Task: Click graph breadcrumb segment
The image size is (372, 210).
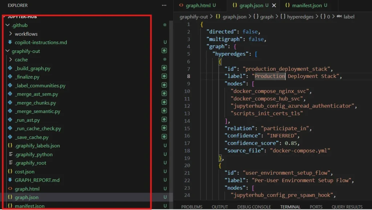Action: tap(267, 17)
